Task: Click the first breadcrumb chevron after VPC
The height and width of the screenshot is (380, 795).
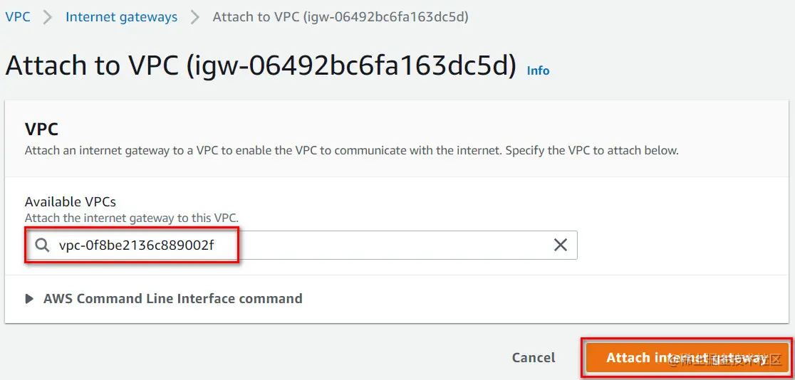Action: coord(48,17)
